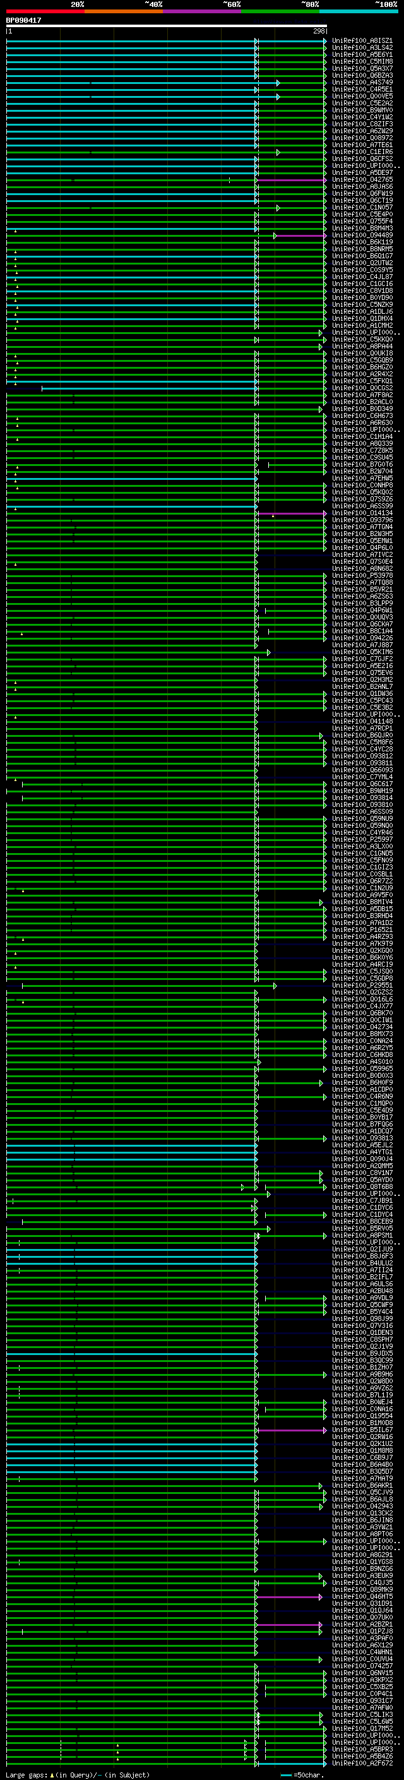The height and width of the screenshot is (1780, 404).
Task: Open hit UniRef100_A5E6Y1
Action: [x=362, y=56]
